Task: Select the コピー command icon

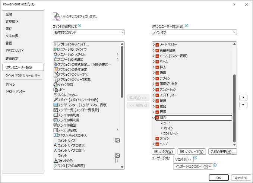Action: point(56,89)
